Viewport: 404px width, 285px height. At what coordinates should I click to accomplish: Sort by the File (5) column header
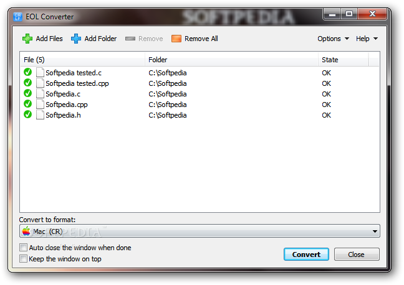click(x=82, y=60)
